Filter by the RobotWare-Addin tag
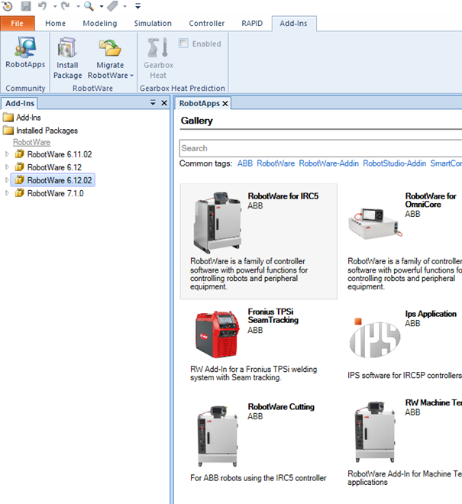The image size is (462, 504). point(328,163)
